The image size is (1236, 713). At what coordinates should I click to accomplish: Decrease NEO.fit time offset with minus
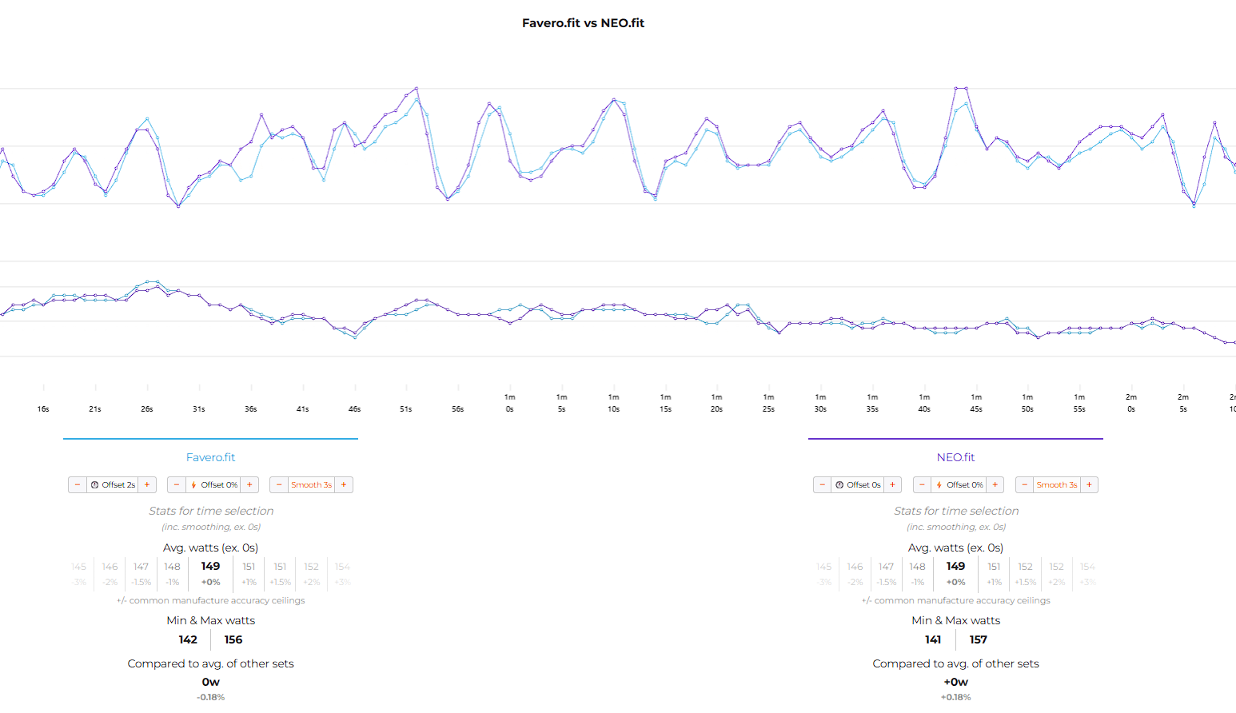point(823,485)
